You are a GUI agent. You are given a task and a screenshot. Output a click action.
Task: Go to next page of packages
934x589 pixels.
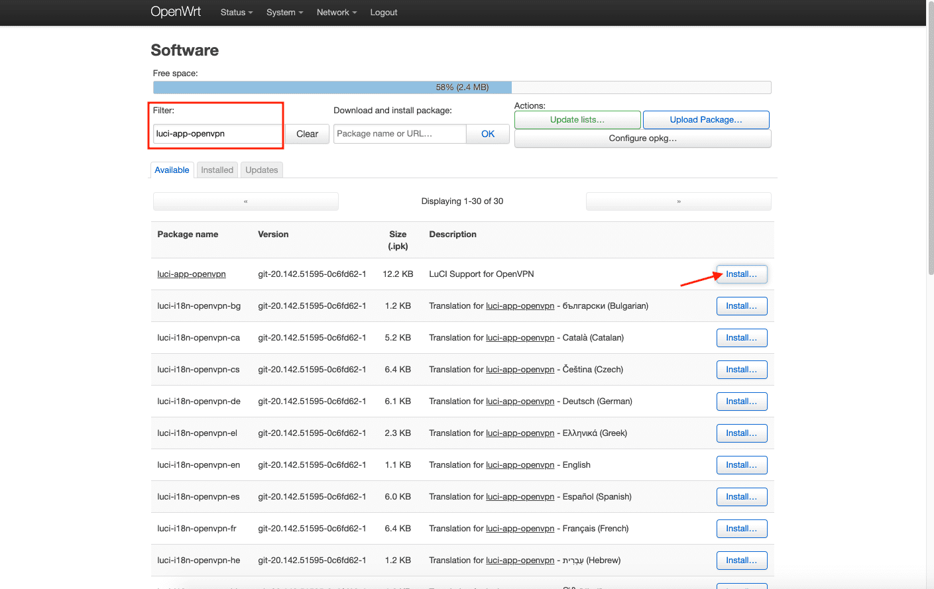click(678, 201)
